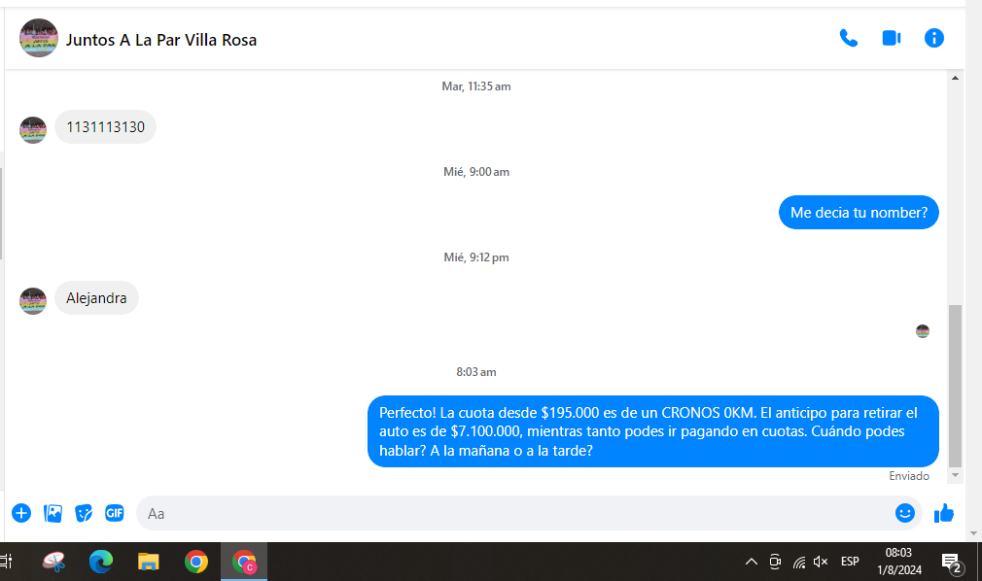Viewport: 982px width, 581px height.
Task: Send a thumbs-up like
Action: [x=943, y=513]
